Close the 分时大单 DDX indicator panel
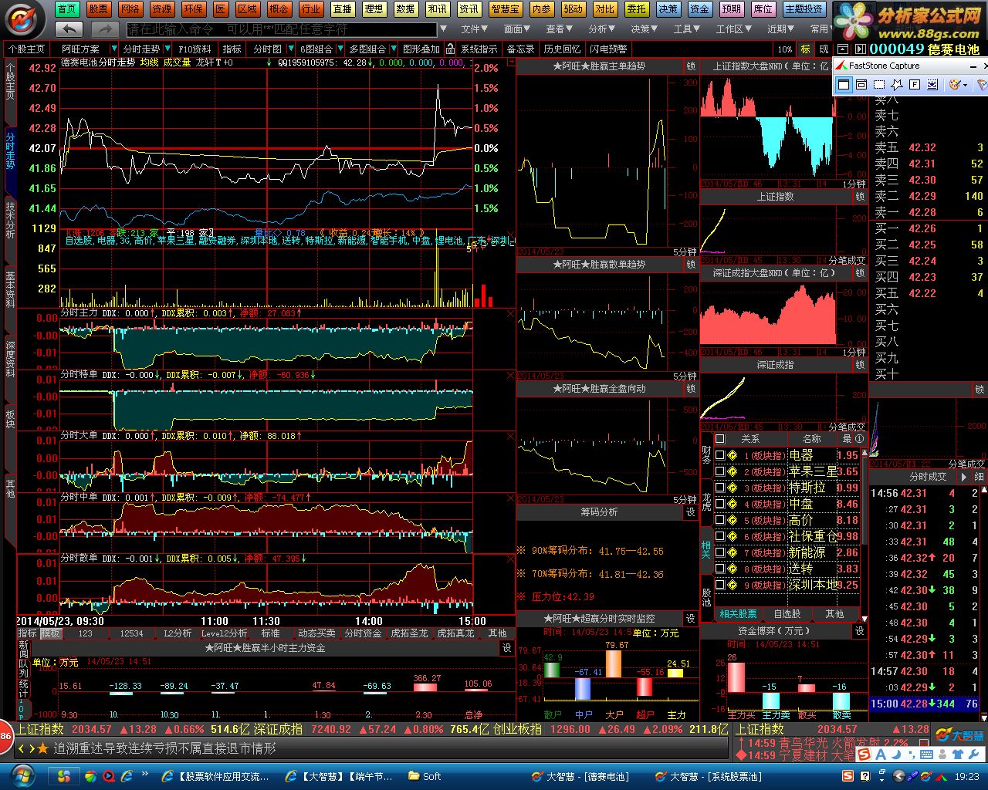 click(x=510, y=436)
